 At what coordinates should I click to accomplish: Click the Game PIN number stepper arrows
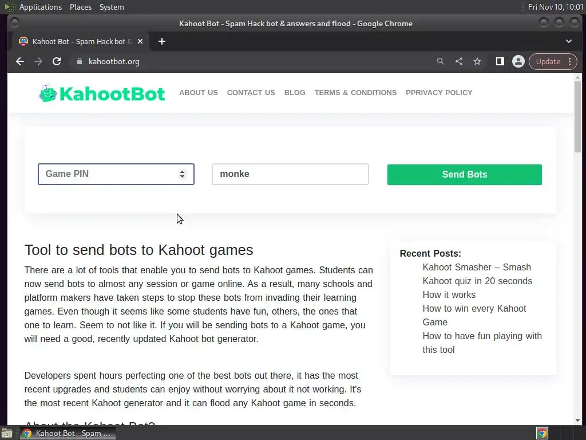182,174
